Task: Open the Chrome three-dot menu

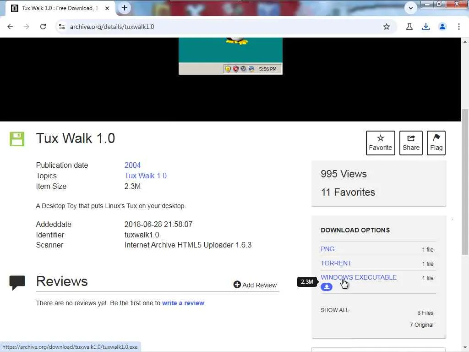Action: coord(459,27)
